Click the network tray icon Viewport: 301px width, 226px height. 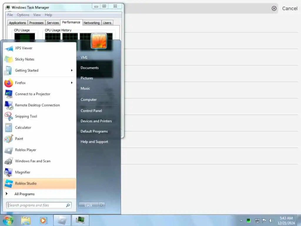[x=257, y=220]
